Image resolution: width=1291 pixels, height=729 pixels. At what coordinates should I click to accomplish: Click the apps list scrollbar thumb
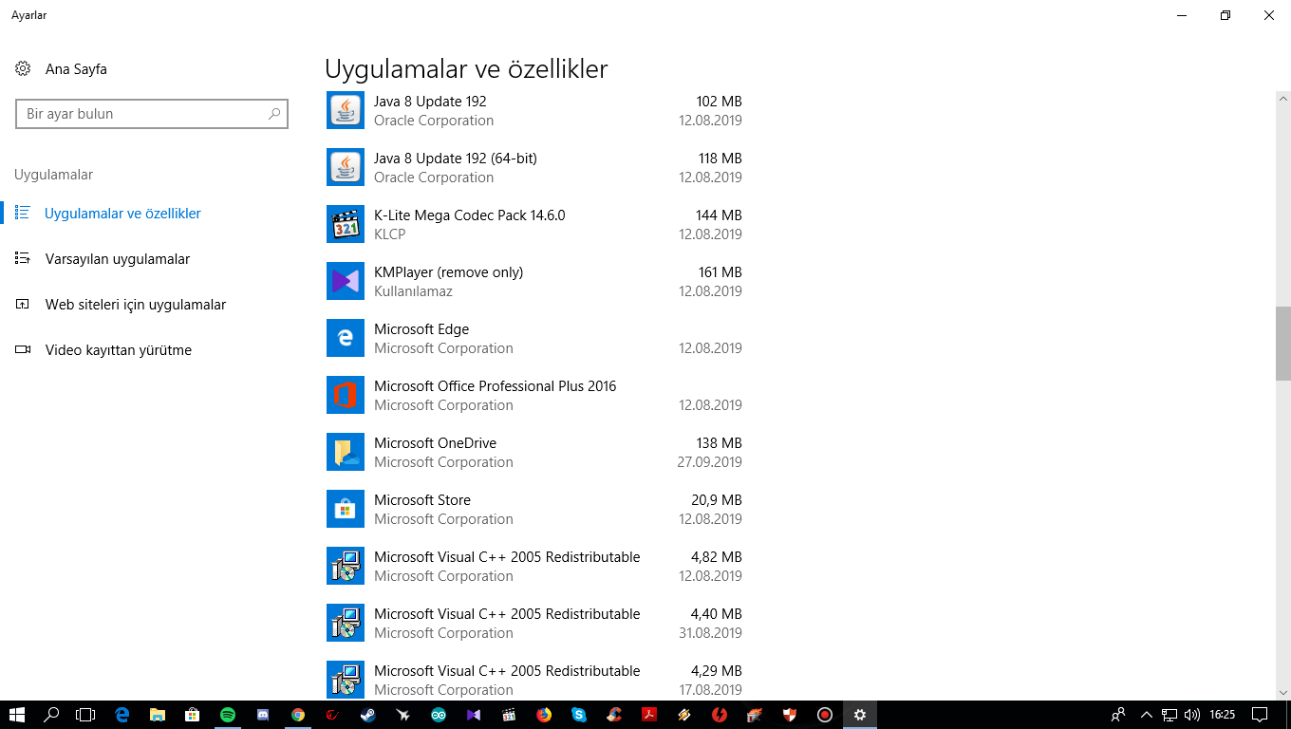[x=1283, y=344]
